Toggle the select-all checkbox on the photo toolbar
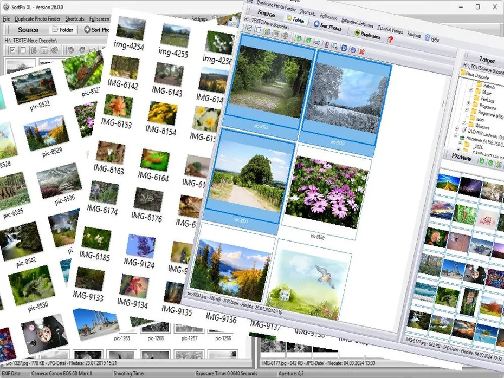This screenshot has height=378, width=504. coord(249,29)
